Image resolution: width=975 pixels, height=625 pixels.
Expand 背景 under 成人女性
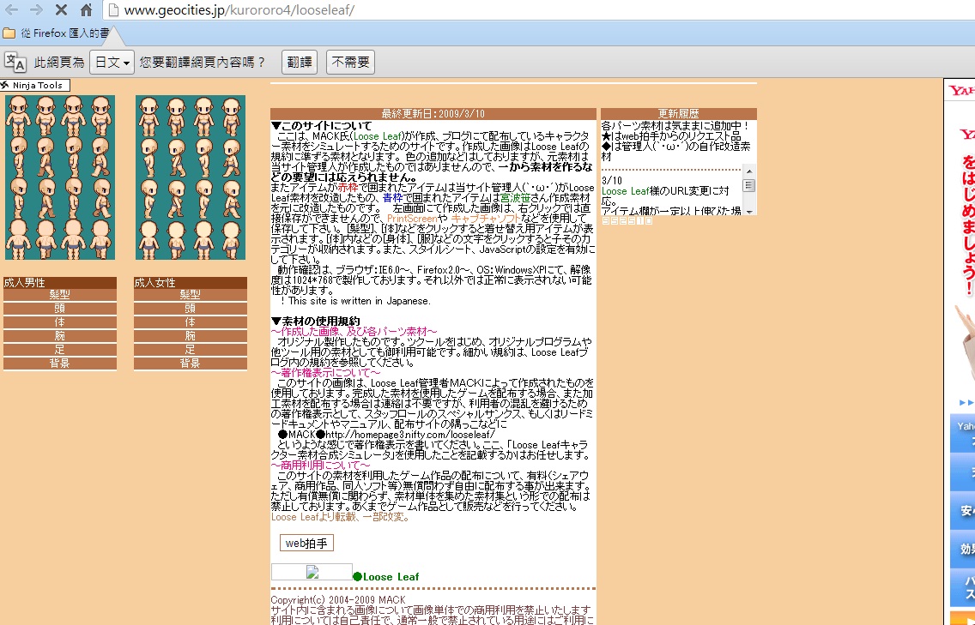191,363
